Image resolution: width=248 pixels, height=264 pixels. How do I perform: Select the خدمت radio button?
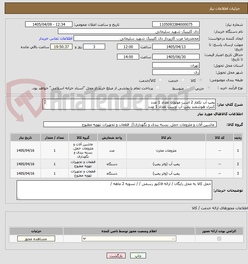183,80
